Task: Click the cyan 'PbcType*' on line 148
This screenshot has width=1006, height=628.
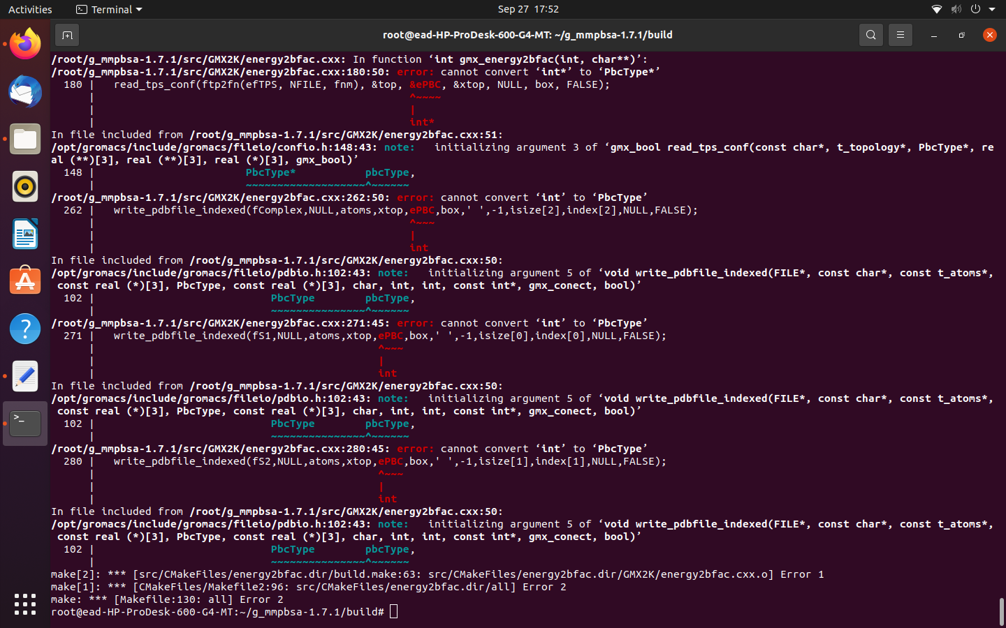Action: 270,172
